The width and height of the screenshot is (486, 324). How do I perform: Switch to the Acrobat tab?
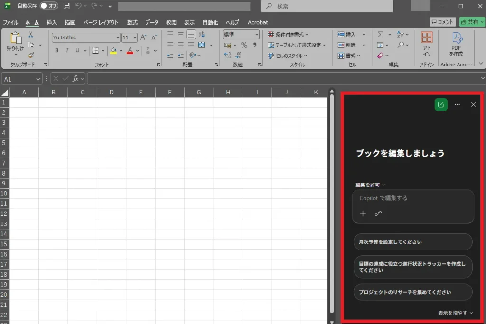tap(258, 22)
